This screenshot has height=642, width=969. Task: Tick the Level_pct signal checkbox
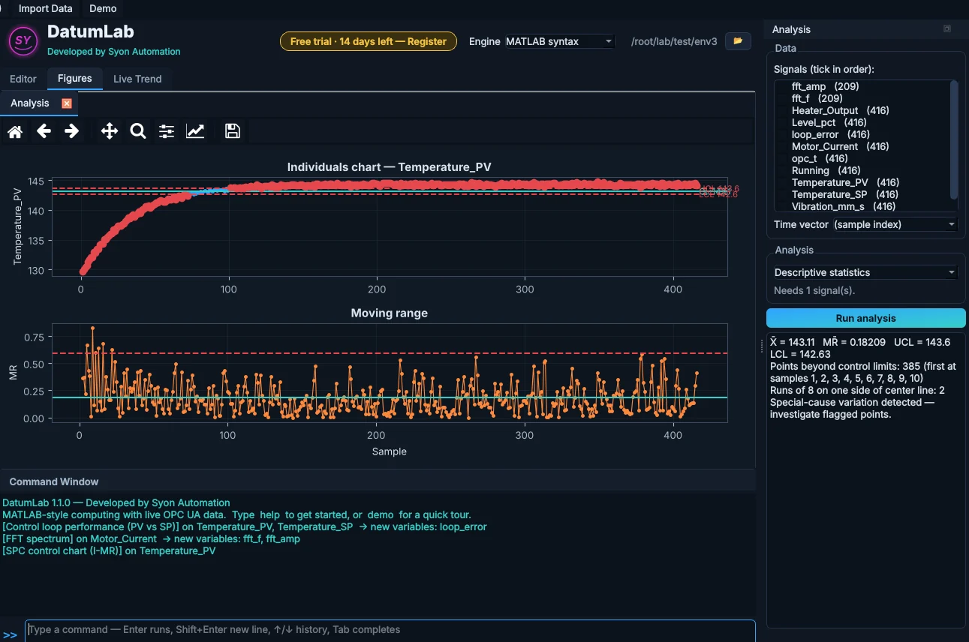784,122
